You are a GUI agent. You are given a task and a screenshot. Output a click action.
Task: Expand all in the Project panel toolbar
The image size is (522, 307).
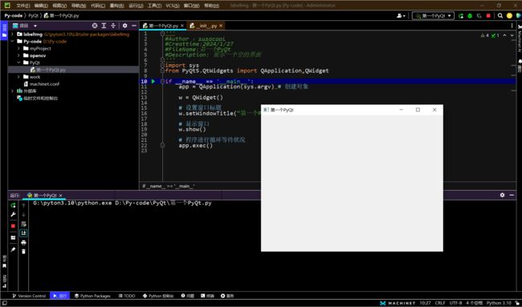104,26
